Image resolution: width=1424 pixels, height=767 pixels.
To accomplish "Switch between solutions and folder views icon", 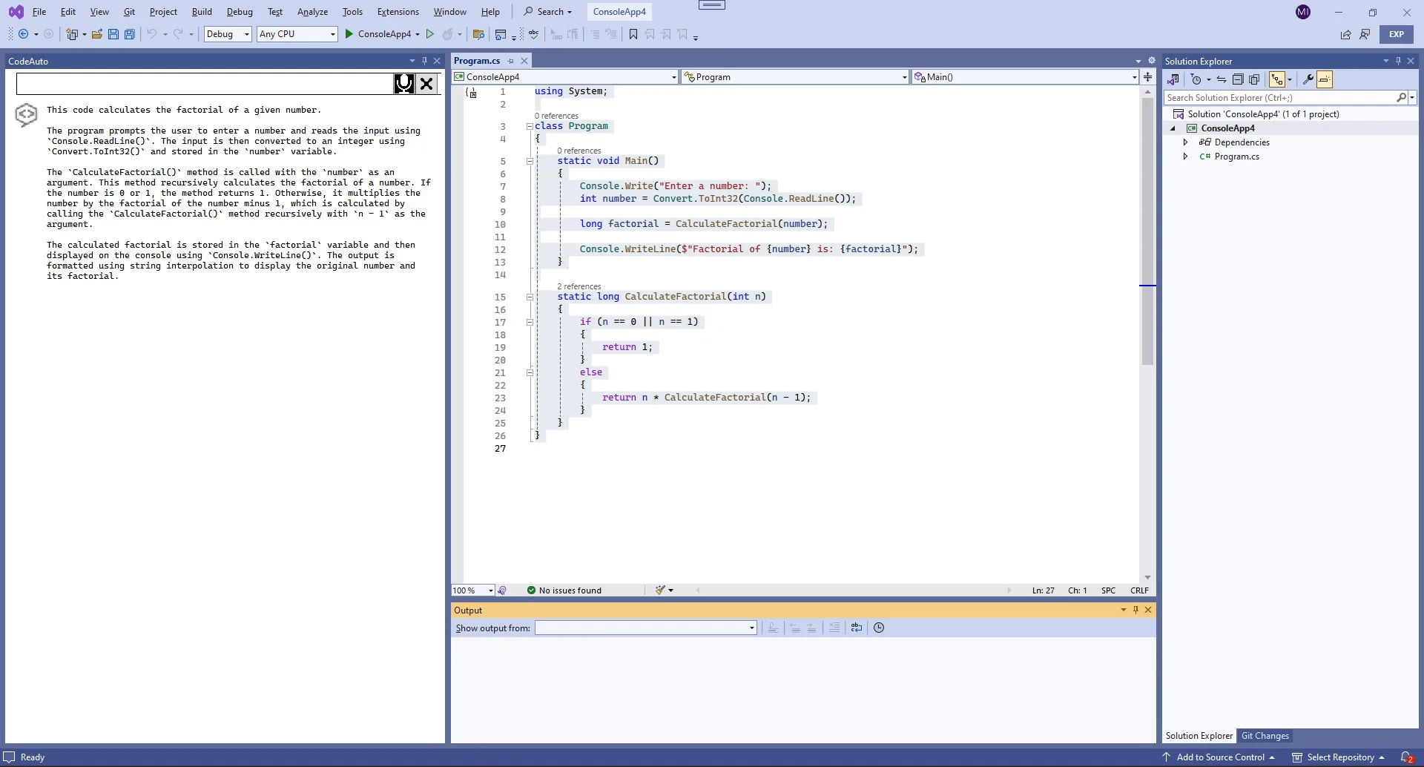I will tap(1173, 79).
